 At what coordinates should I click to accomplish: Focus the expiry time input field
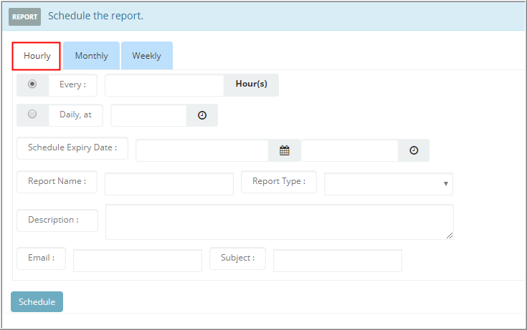click(350, 150)
